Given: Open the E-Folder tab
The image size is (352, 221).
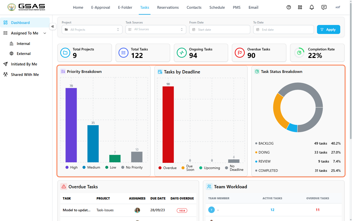Looking at the screenshot, I should [125, 7].
